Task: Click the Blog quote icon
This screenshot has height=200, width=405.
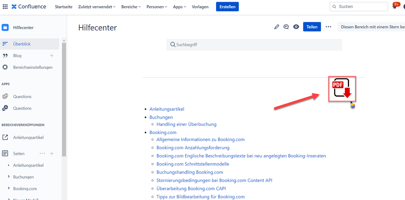Action: (5, 55)
